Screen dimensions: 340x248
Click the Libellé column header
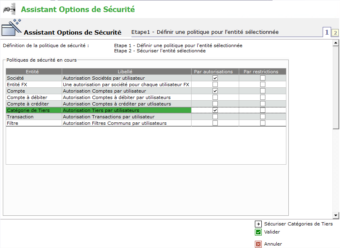tap(126, 72)
